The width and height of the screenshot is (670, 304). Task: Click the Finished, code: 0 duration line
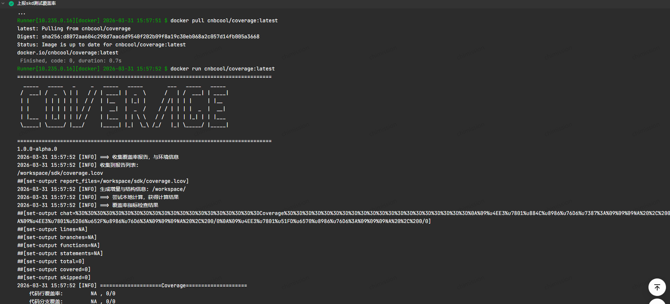(x=70, y=61)
